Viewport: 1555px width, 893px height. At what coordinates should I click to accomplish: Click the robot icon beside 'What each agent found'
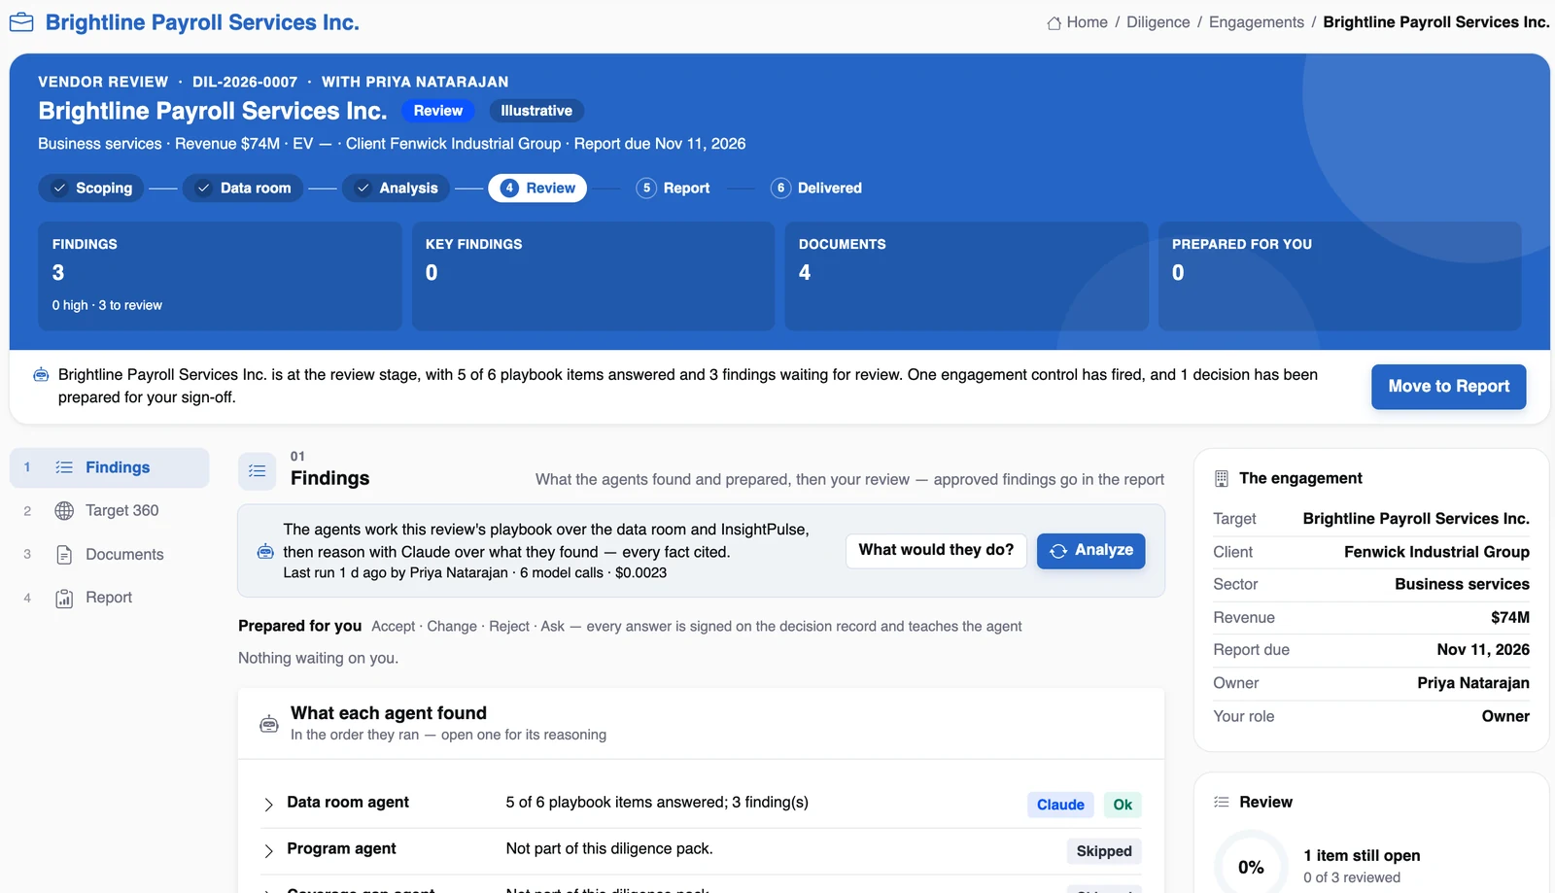pos(269,724)
